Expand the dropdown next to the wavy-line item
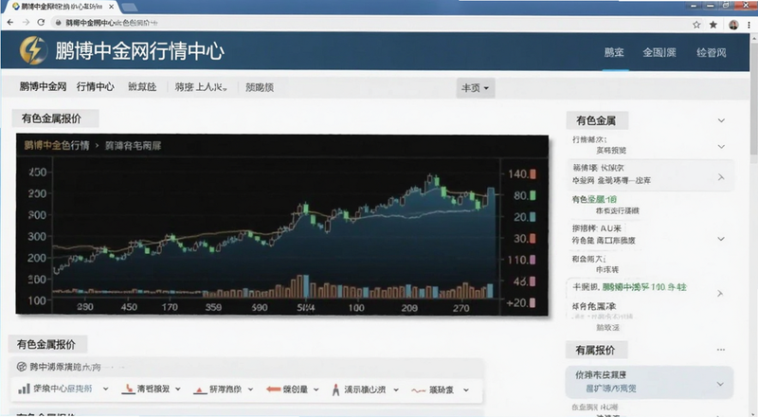The width and height of the screenshot is (758, 417). [466, 390]
